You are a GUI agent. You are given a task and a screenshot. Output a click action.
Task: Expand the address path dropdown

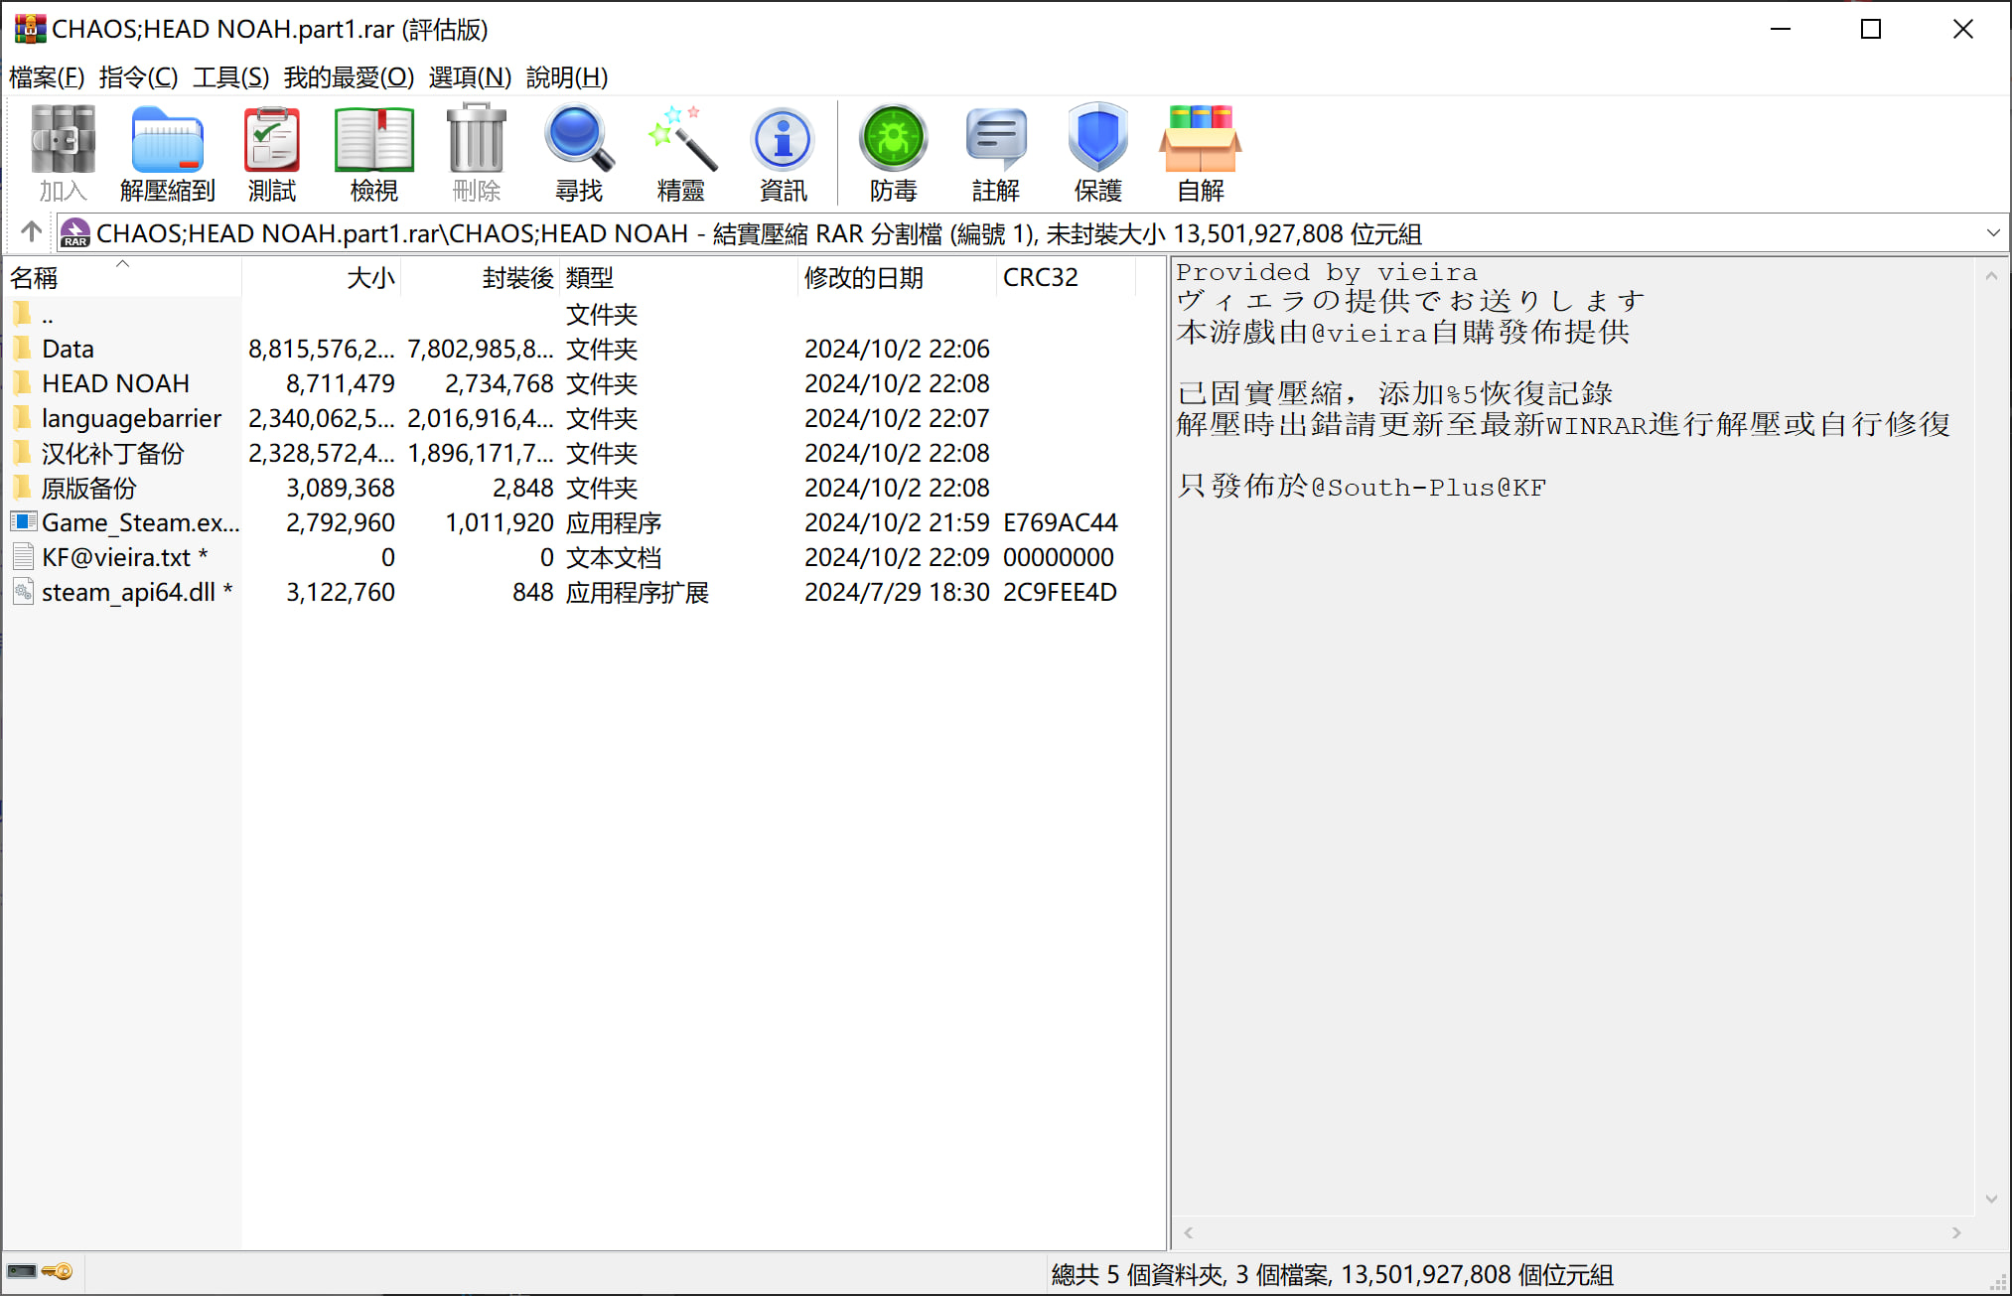pos(1992,233)
